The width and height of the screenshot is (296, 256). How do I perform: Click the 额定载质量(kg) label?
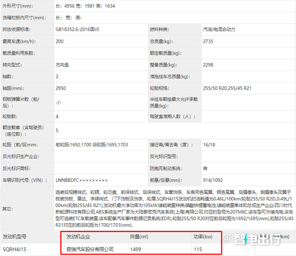click(x=165, y=53)
